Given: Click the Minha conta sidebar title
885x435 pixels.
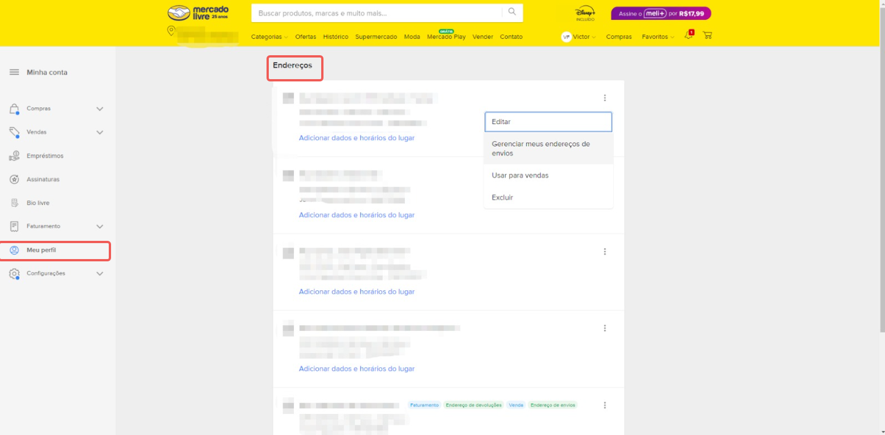Looking at the screenshot, I should pyautogui.click(x=47, y=72).
